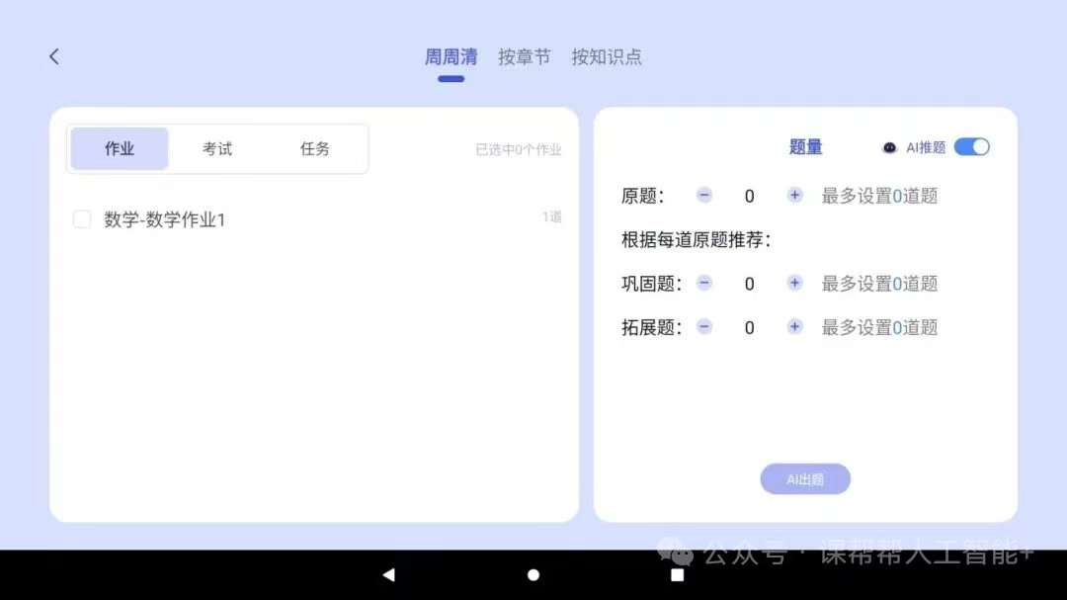Switch to the 周周清 tab
The height and width of the screenshot is (600, 1067).
coord(451,57)
